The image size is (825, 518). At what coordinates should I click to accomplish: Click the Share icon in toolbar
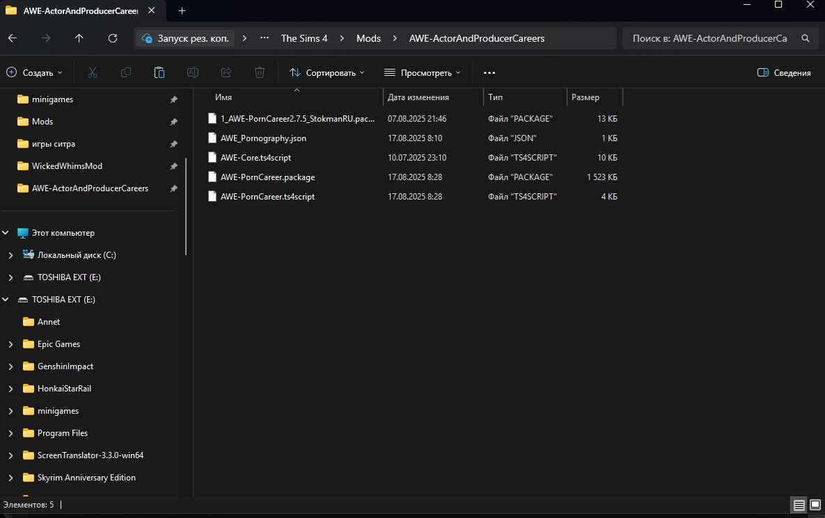226,72
